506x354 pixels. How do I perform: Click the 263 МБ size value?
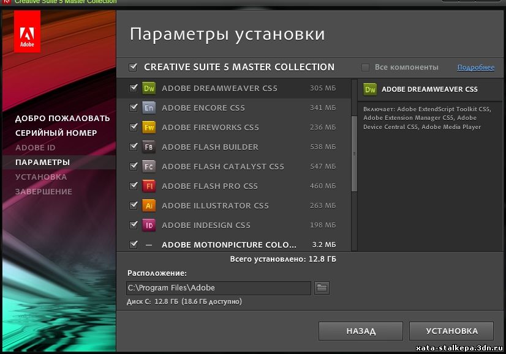click(323, 205)
